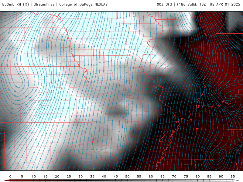
Task: Click the 0 label on color scale
Action: click(10, 177)
